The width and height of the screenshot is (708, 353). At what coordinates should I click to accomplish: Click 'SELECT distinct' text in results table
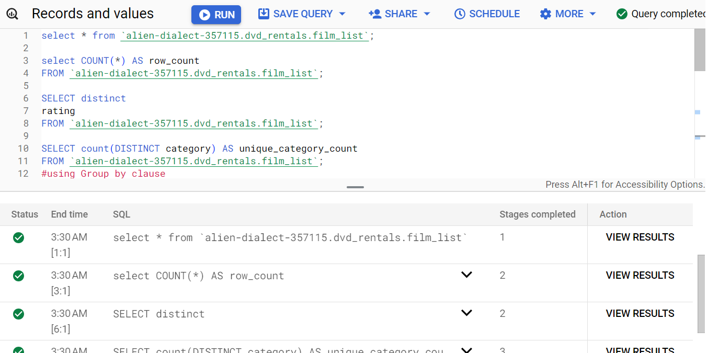(x=159, y=314)
